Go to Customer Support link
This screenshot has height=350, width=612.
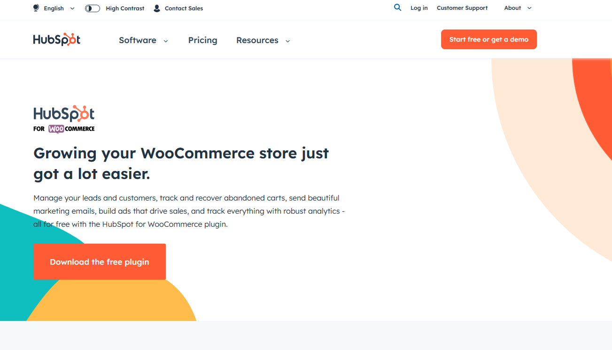[x=462, y=8]
